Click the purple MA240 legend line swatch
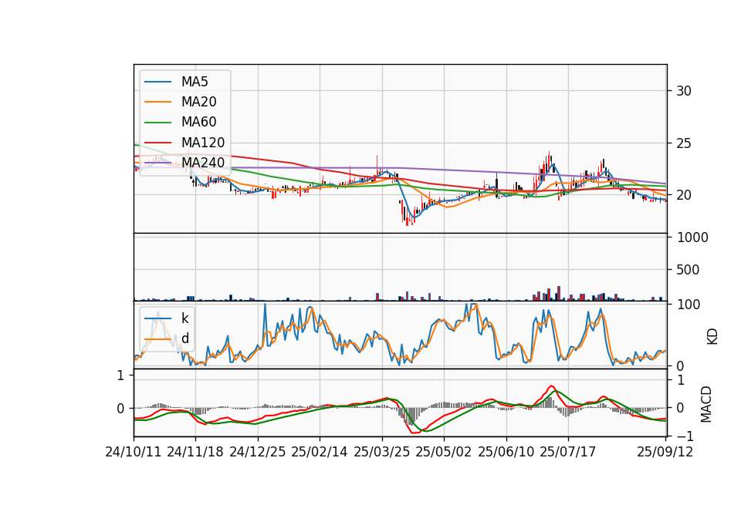 157,163
